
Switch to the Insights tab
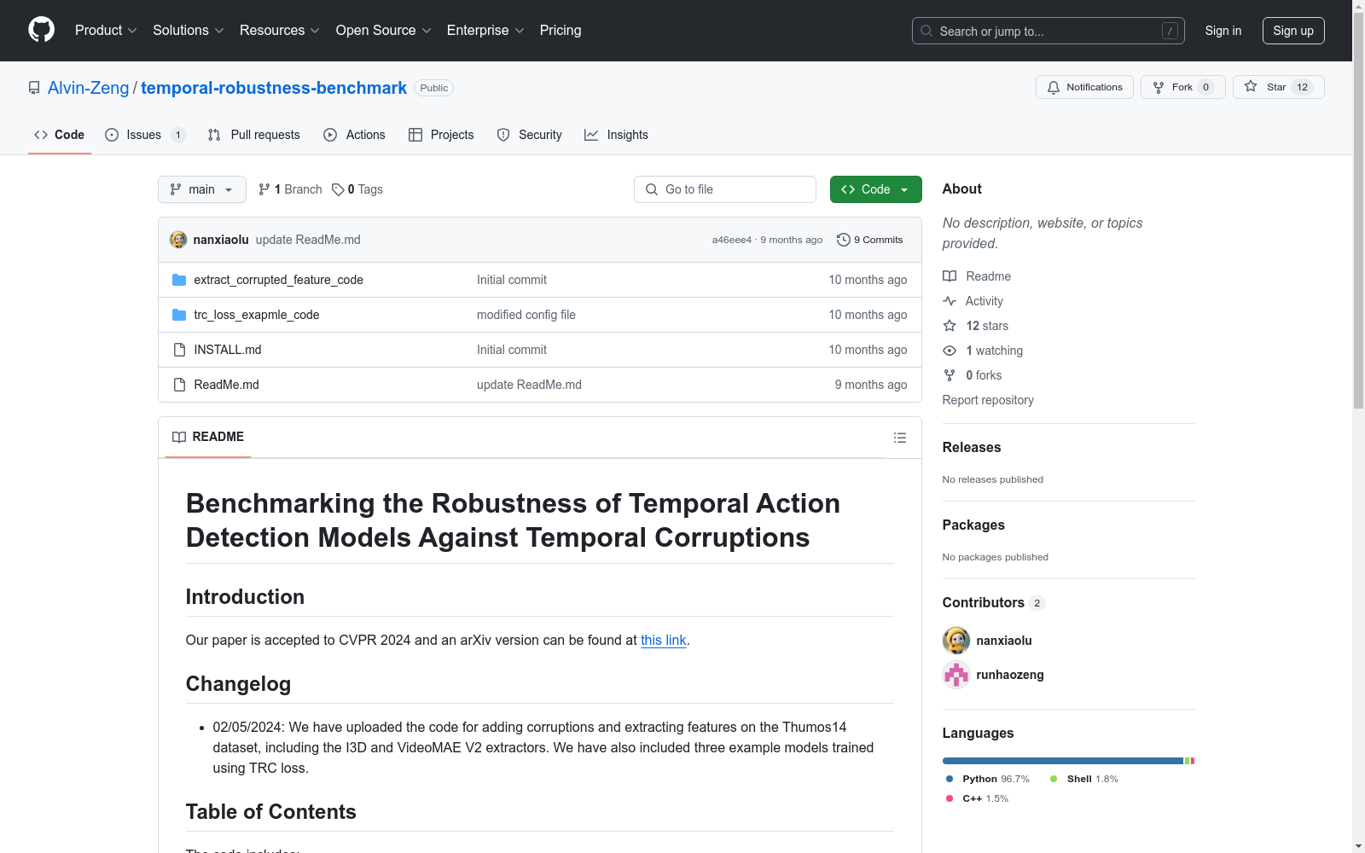[616, 135]
